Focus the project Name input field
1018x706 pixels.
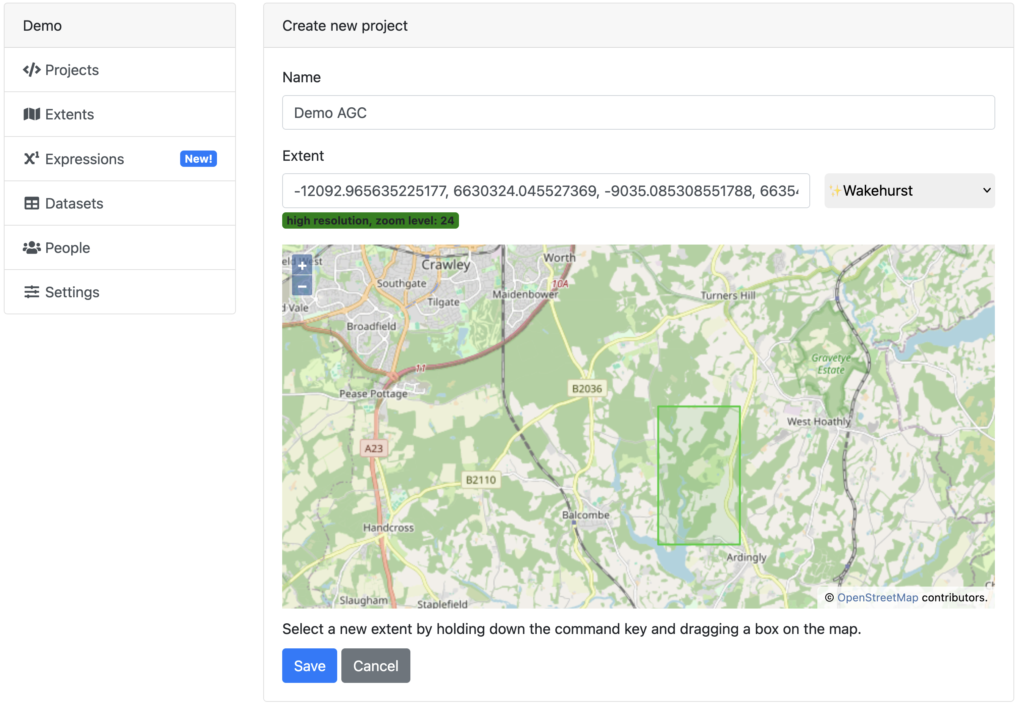pos(638,113)
